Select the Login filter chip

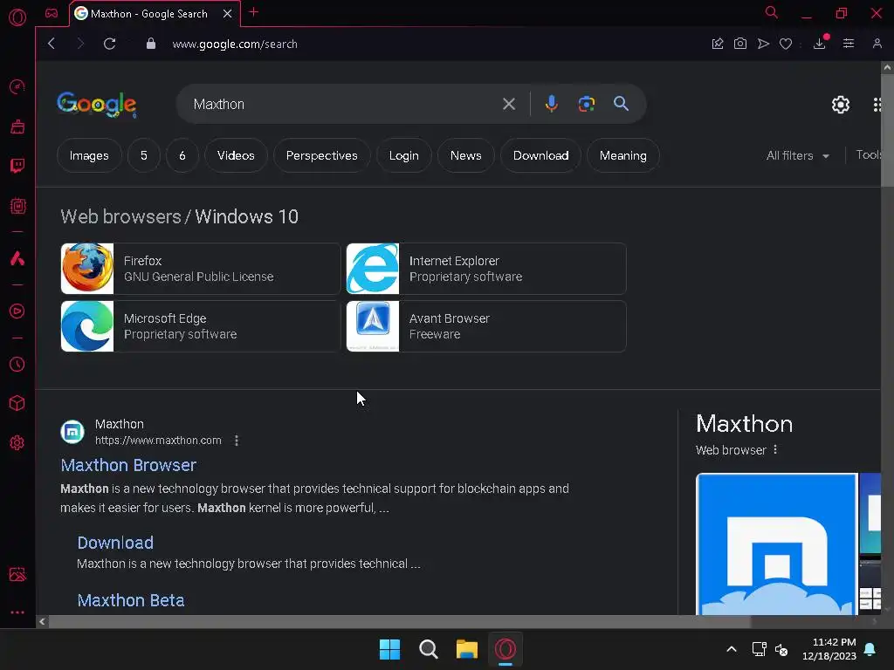point(403,155)
